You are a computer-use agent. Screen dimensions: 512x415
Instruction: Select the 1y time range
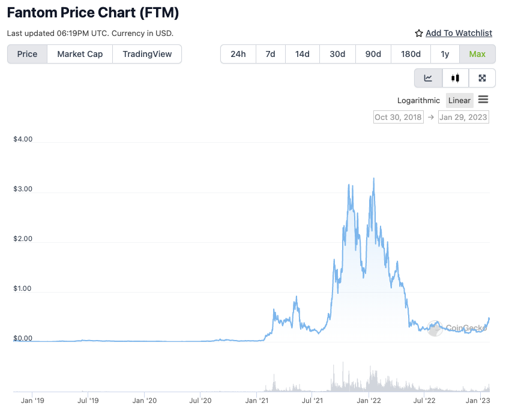tap(445, 54)
